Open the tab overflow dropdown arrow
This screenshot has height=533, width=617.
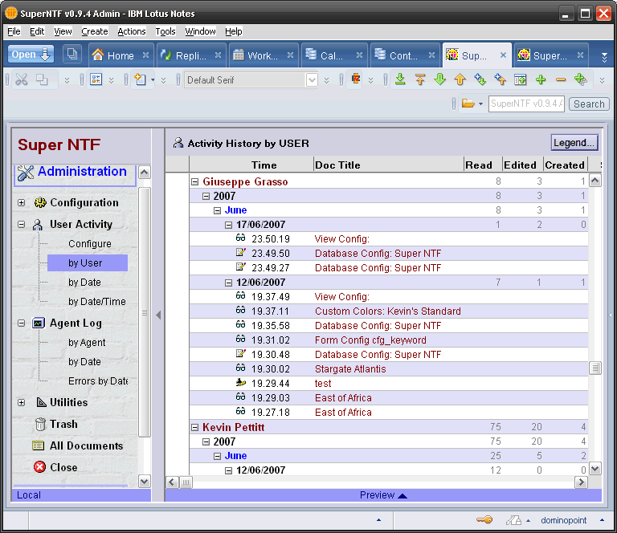[604, 57]
